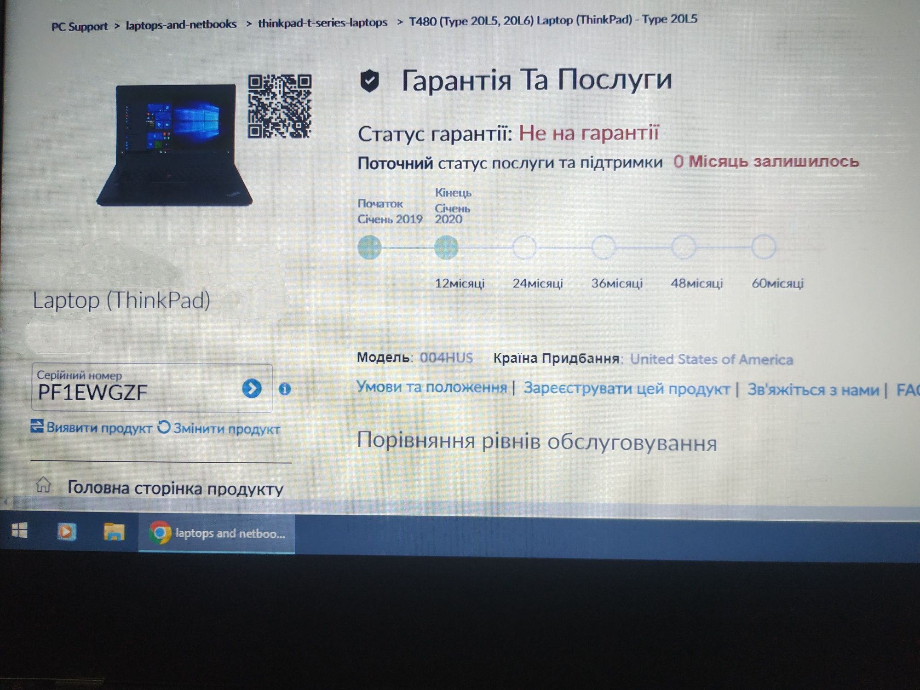Open File Explorer from taskbar
The image size is (920, 690).
tap(114, 532)
